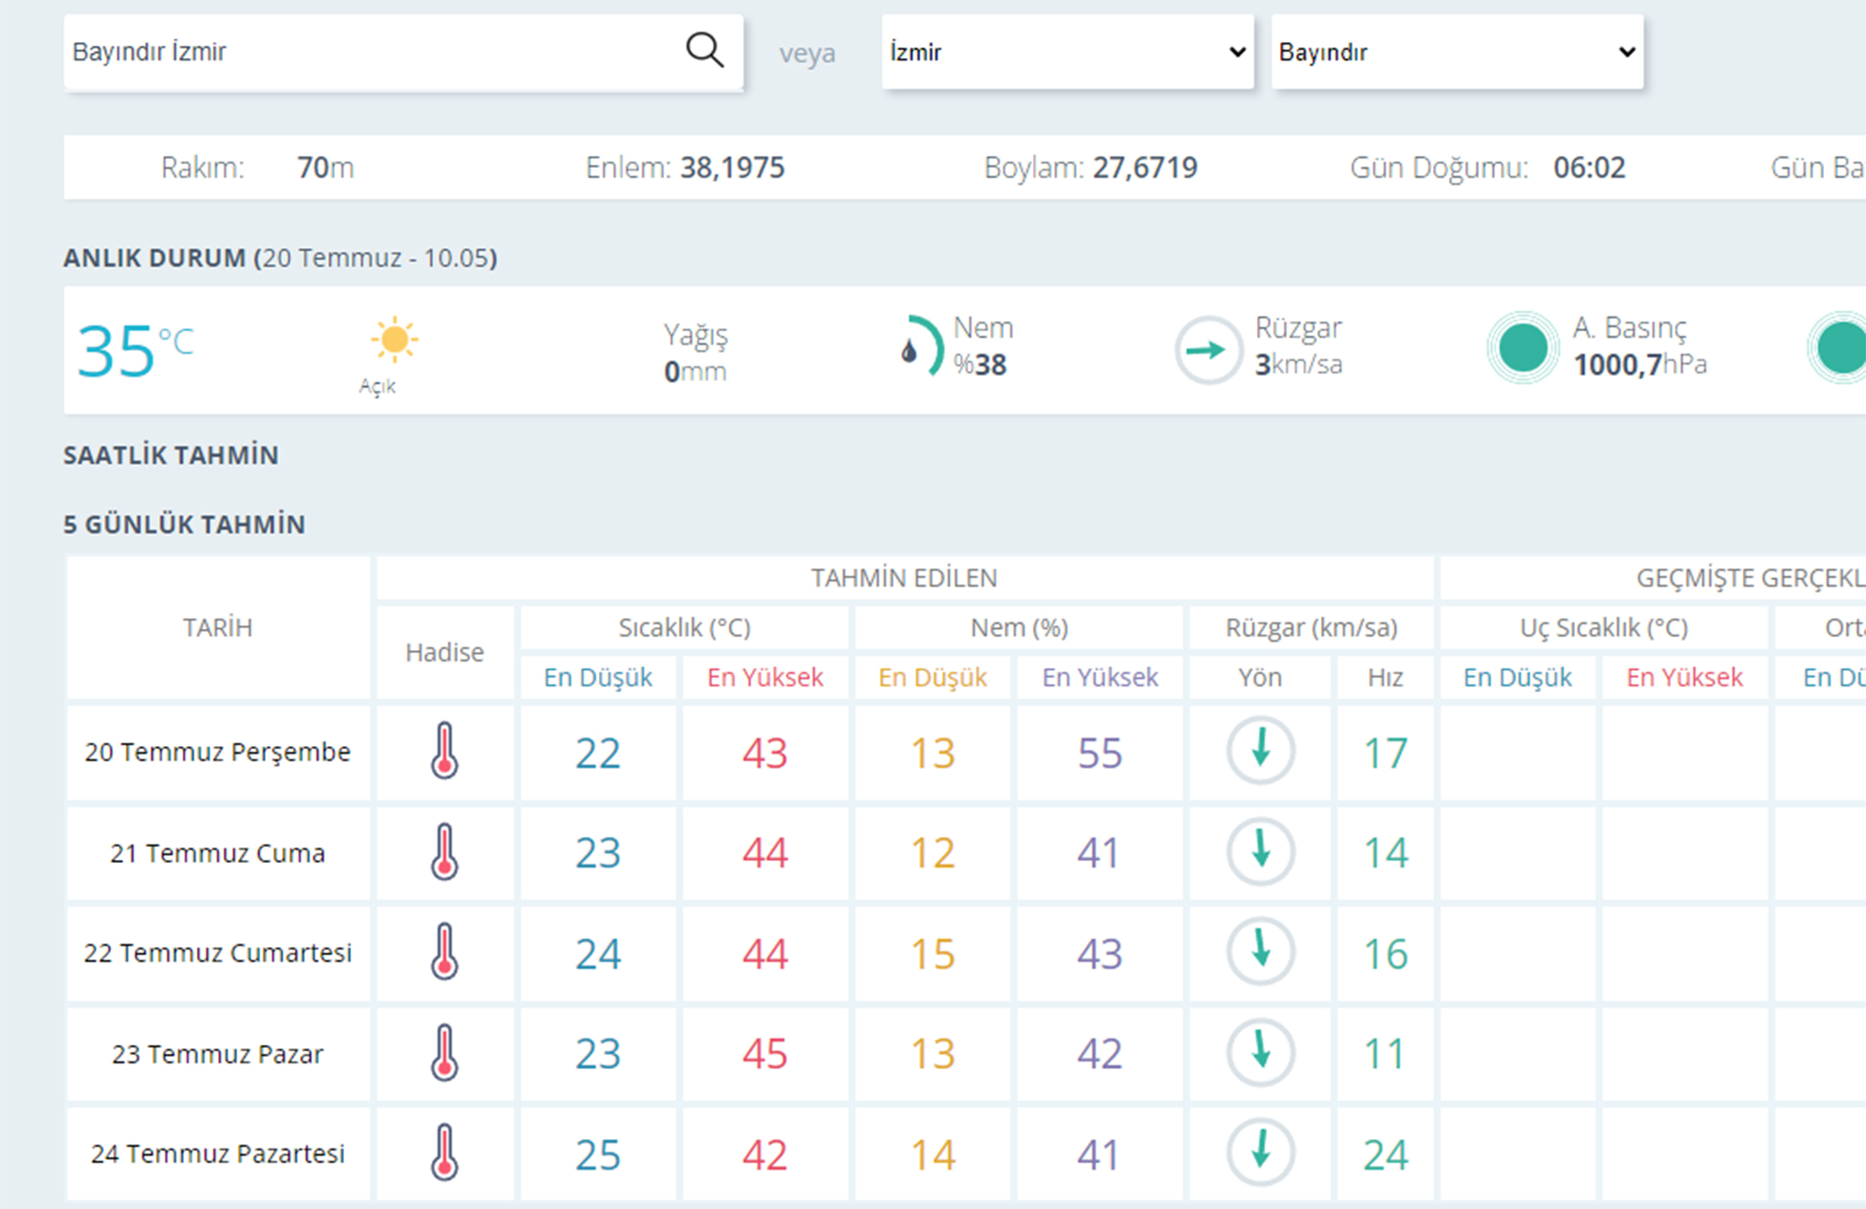This screenshot has height=1209, width=1866.
Task: Click the green circle beside A. Basınç
Action: coord(1523,347)
